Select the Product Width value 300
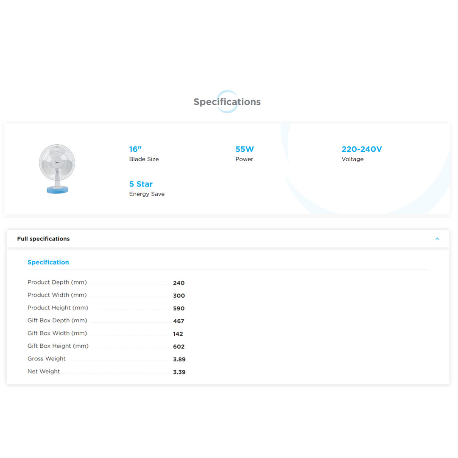458x458 pixels. 179,296
